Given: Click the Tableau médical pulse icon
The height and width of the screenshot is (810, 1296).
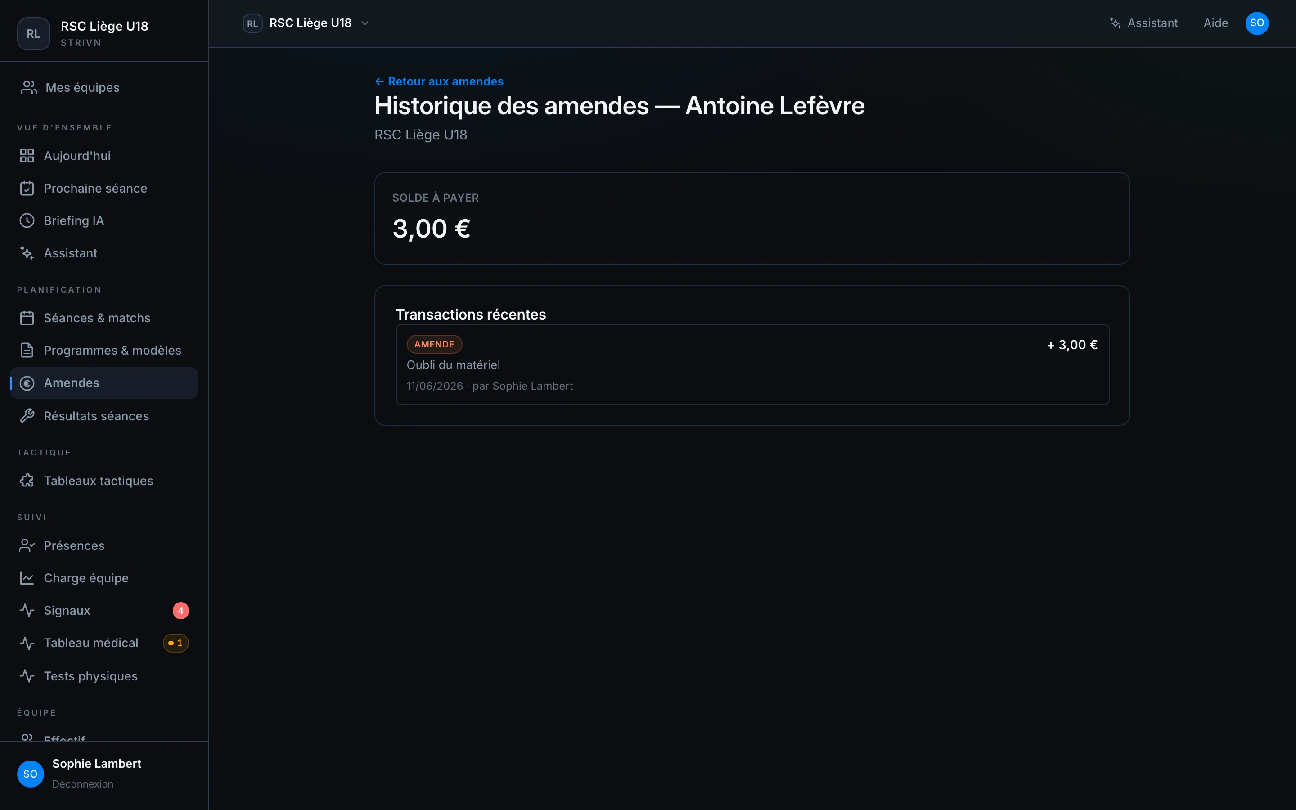Looking at the screenshot, I should click(27, 643).
